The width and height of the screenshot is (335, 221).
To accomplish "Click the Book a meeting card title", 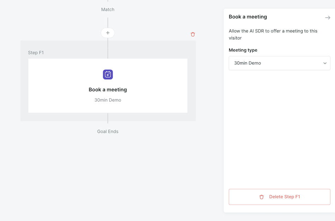I will [x=108, y=89].
